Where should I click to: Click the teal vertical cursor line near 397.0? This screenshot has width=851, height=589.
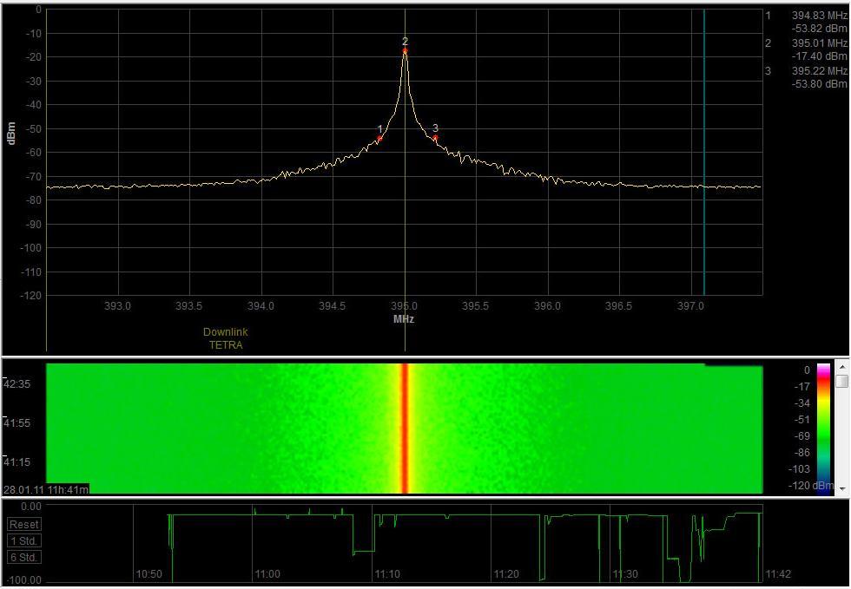[704, 152]
